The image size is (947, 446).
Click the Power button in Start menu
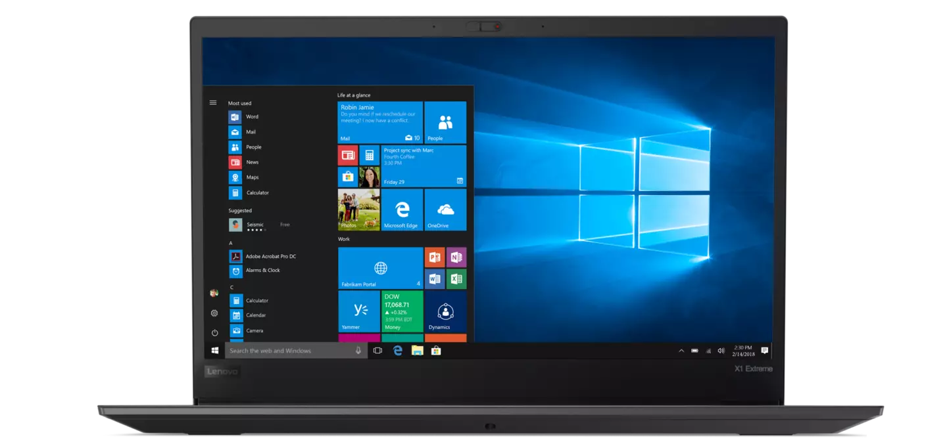tap(214, 333)
